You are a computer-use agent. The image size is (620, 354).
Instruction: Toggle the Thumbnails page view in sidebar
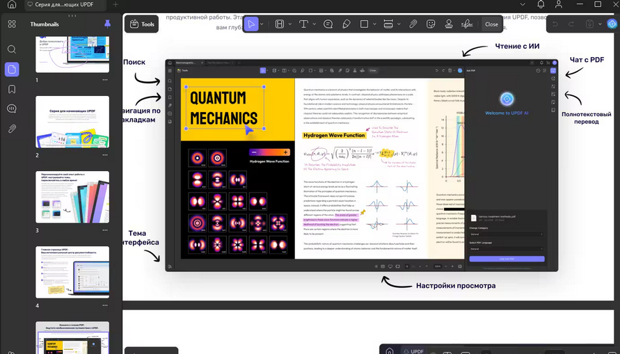pos(12,69)
